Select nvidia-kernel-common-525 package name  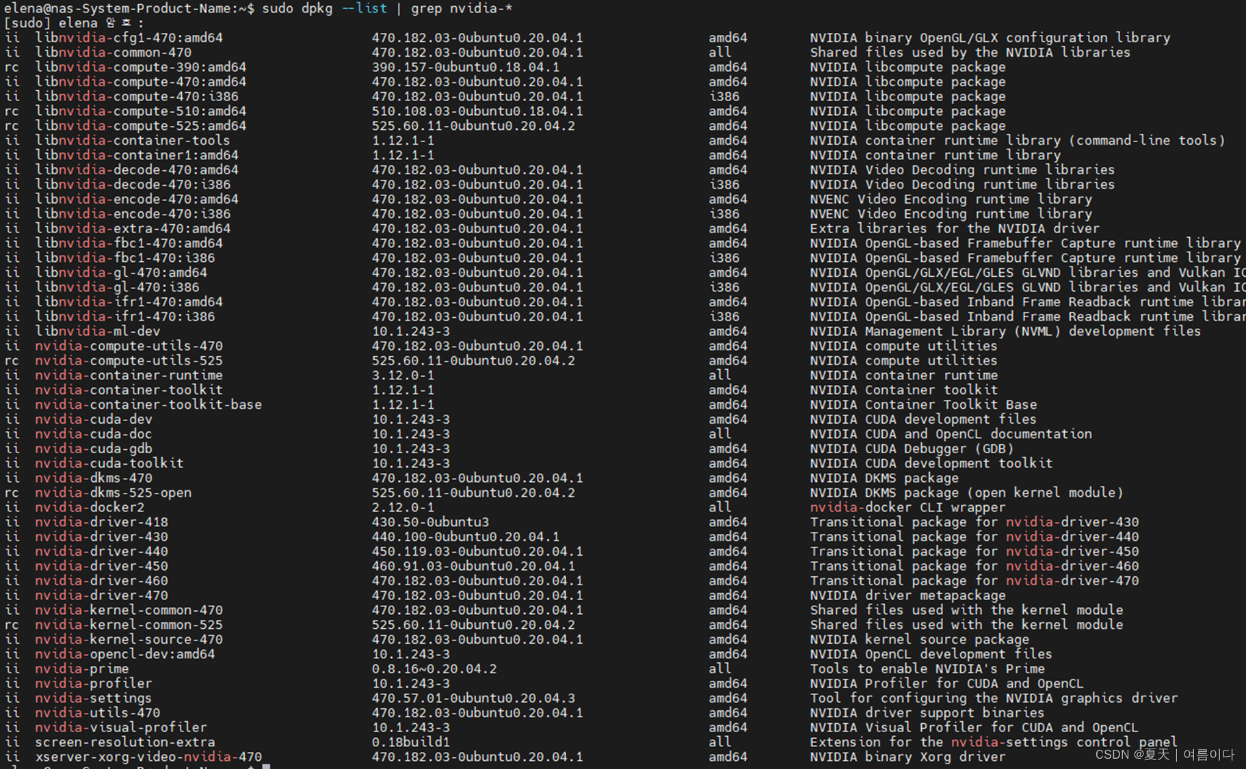pos(129,625)
